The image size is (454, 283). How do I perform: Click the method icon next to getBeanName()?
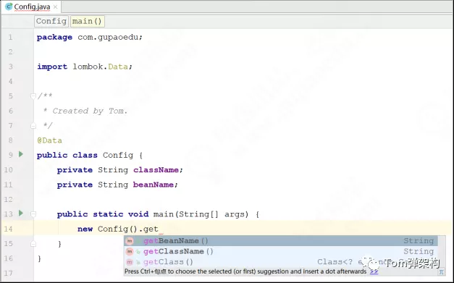pos(130,241)
